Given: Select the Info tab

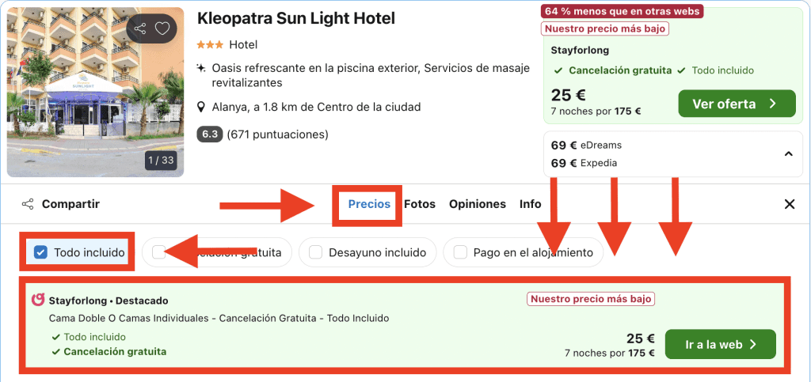Looking at the screenshot, I should 530,204.
